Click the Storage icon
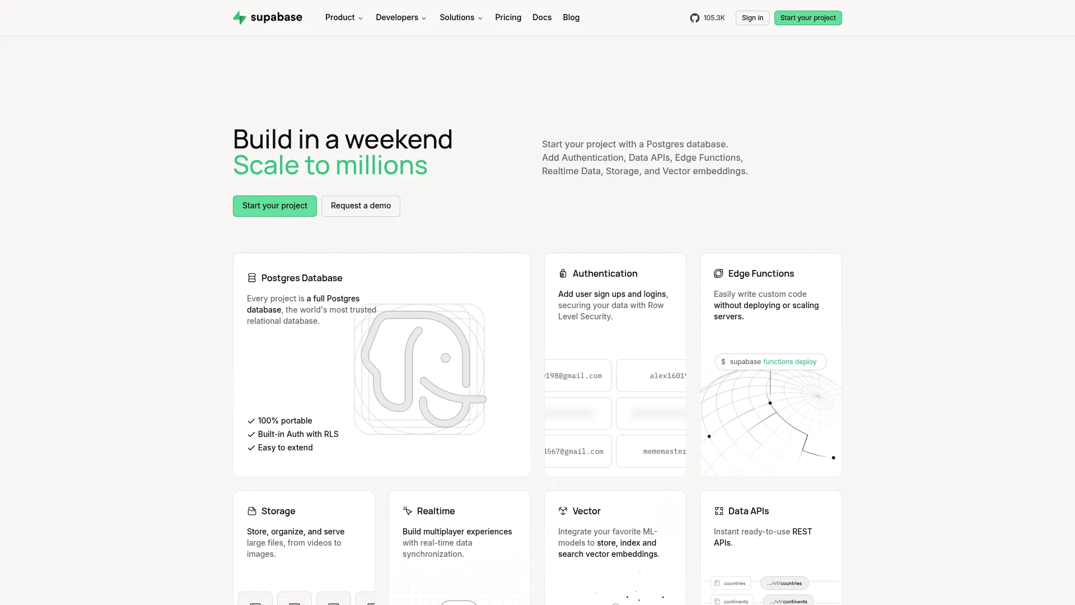This screenshot has height=605, width=1075. coord(252,511)
